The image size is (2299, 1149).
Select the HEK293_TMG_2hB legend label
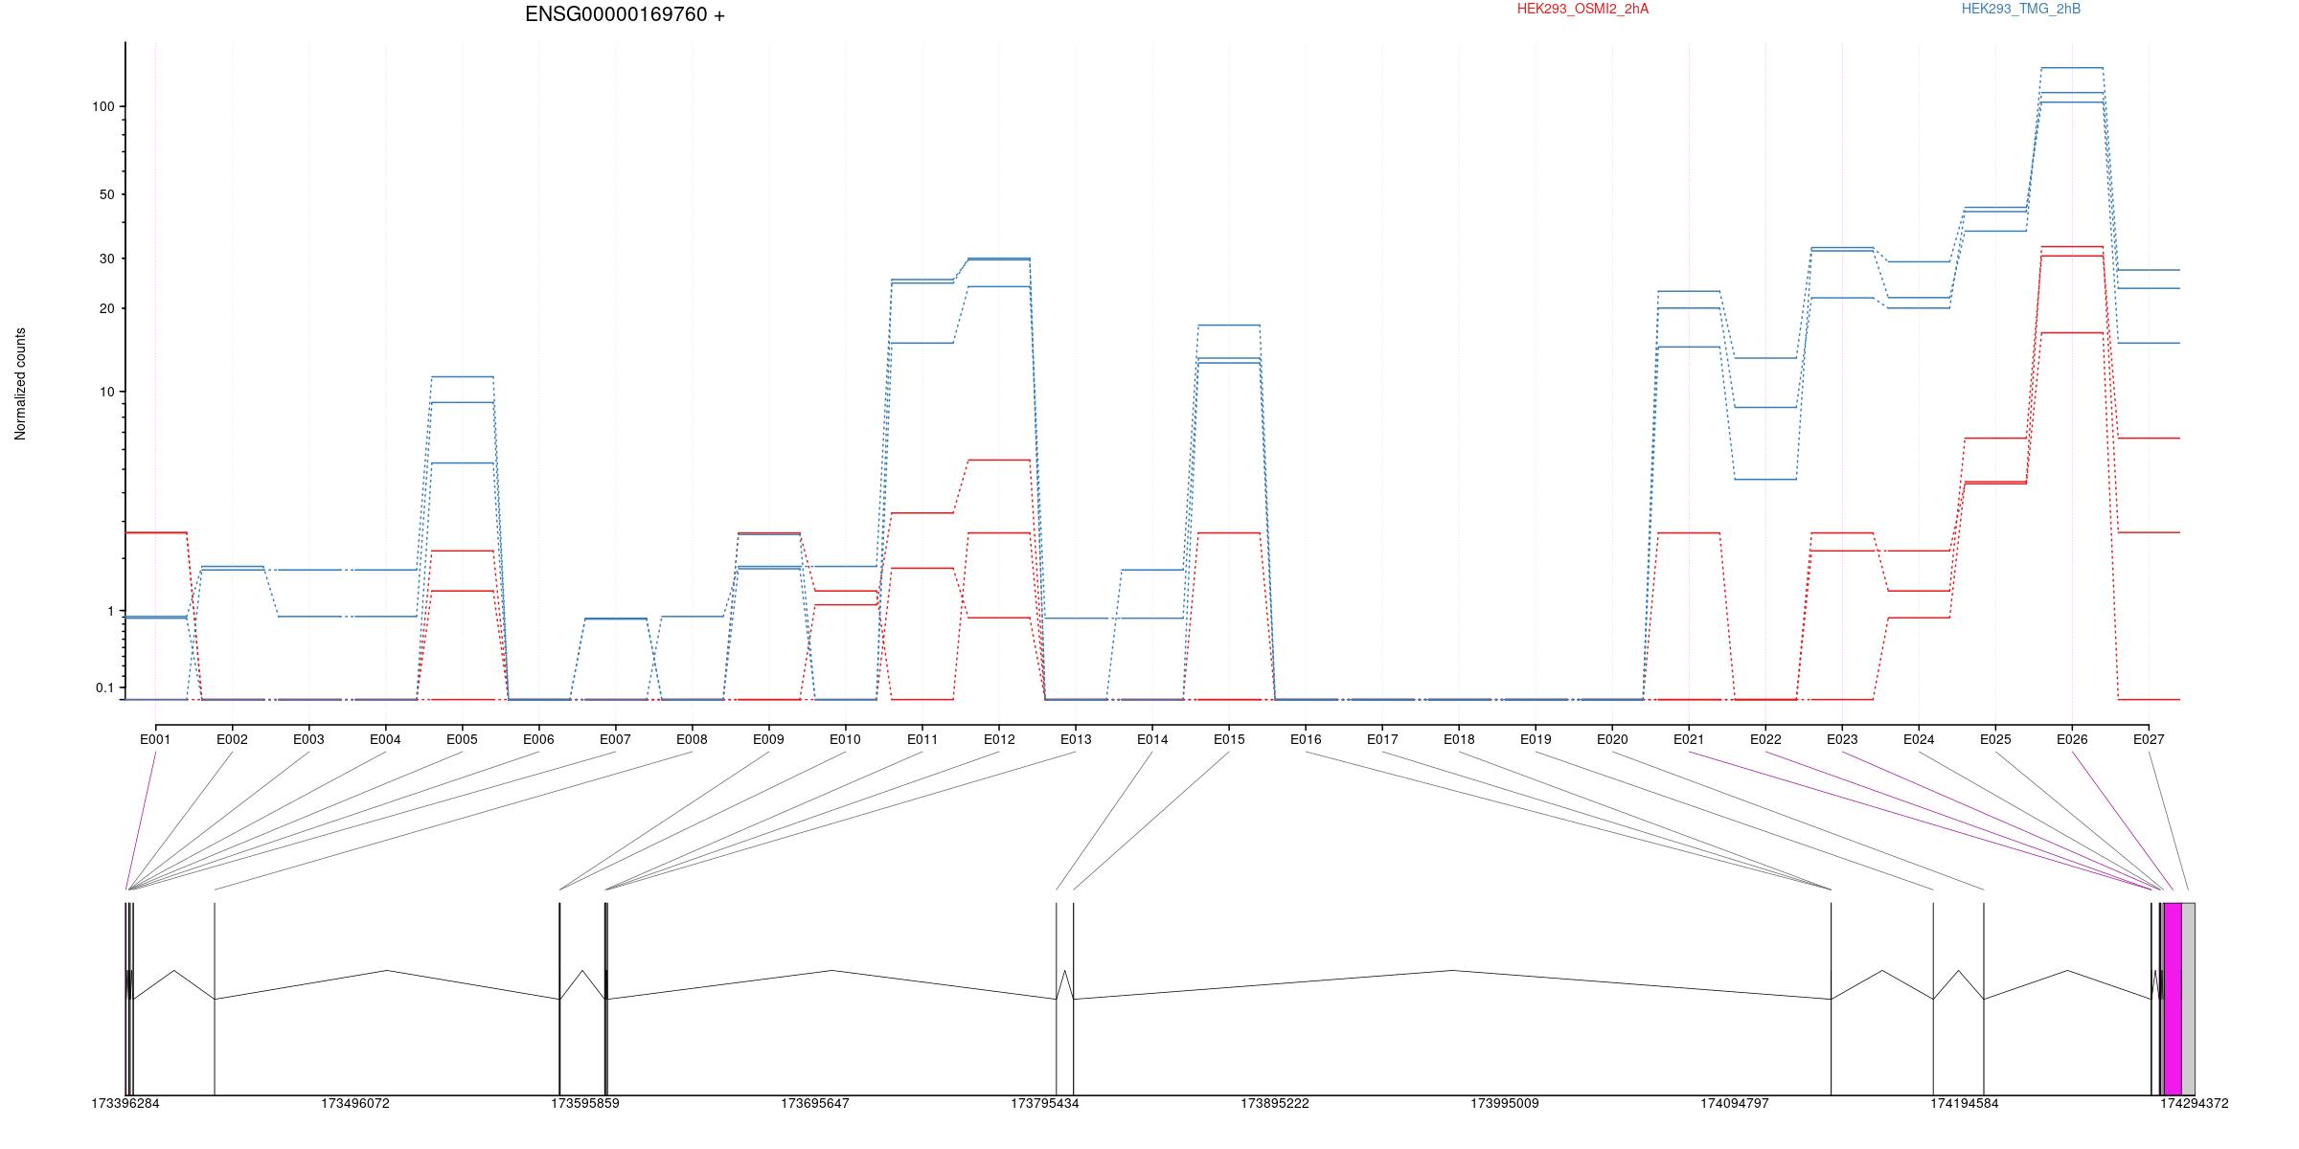coord(2021,9)
